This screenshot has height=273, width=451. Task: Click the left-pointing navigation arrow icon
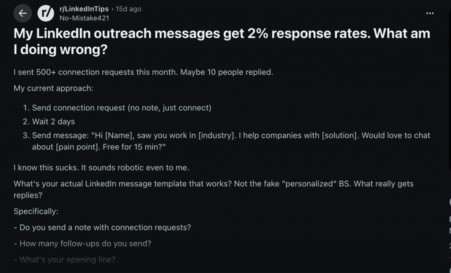[22, 13]
